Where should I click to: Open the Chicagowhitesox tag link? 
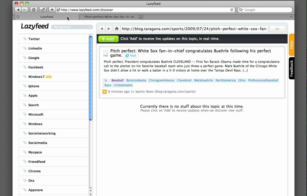point(161,80)
